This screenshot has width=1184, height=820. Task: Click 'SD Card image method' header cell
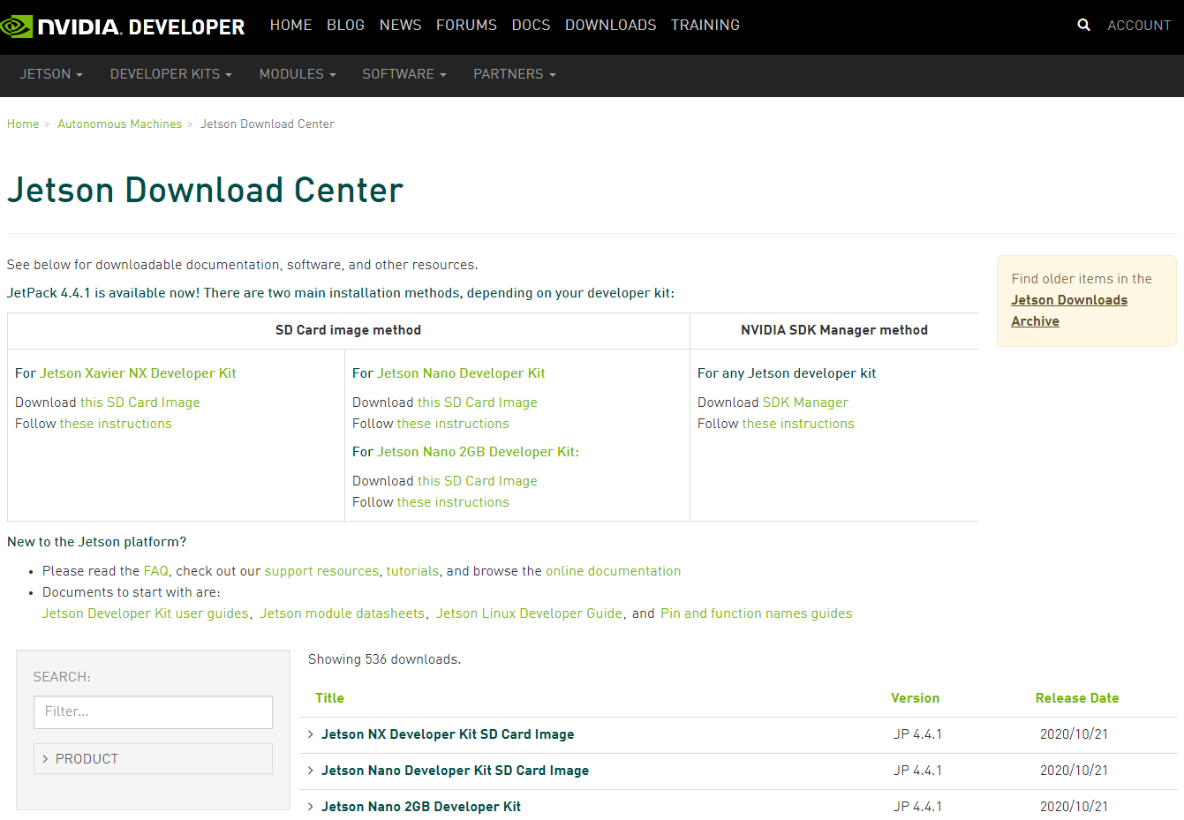click(x=348, y=330)
